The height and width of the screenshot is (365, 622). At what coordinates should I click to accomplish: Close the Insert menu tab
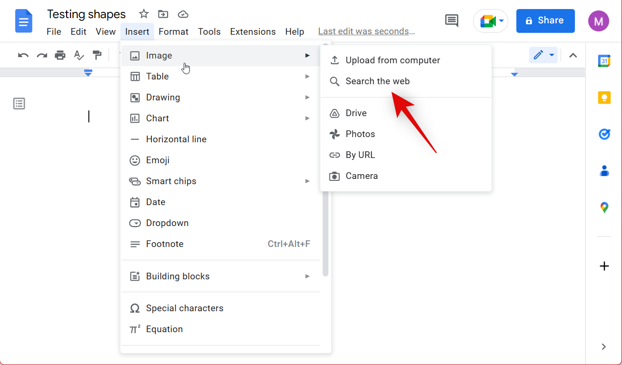pyautogui.click(x=137, y=32)
